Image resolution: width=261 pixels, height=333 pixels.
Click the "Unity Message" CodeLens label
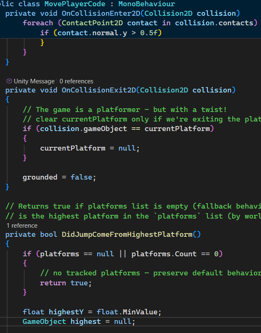[x=34, y=81]
